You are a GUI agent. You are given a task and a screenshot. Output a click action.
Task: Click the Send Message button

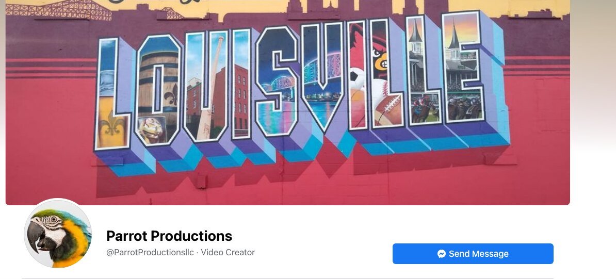coord(473,254)
